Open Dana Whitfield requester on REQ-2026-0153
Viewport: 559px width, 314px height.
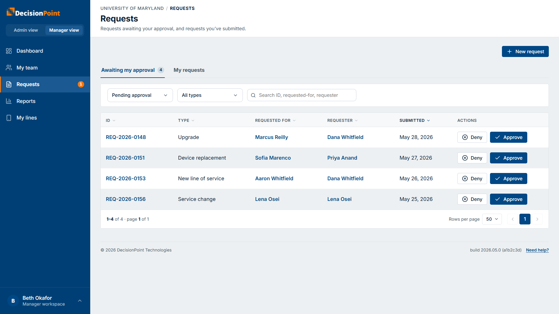(x=345, y=179)
